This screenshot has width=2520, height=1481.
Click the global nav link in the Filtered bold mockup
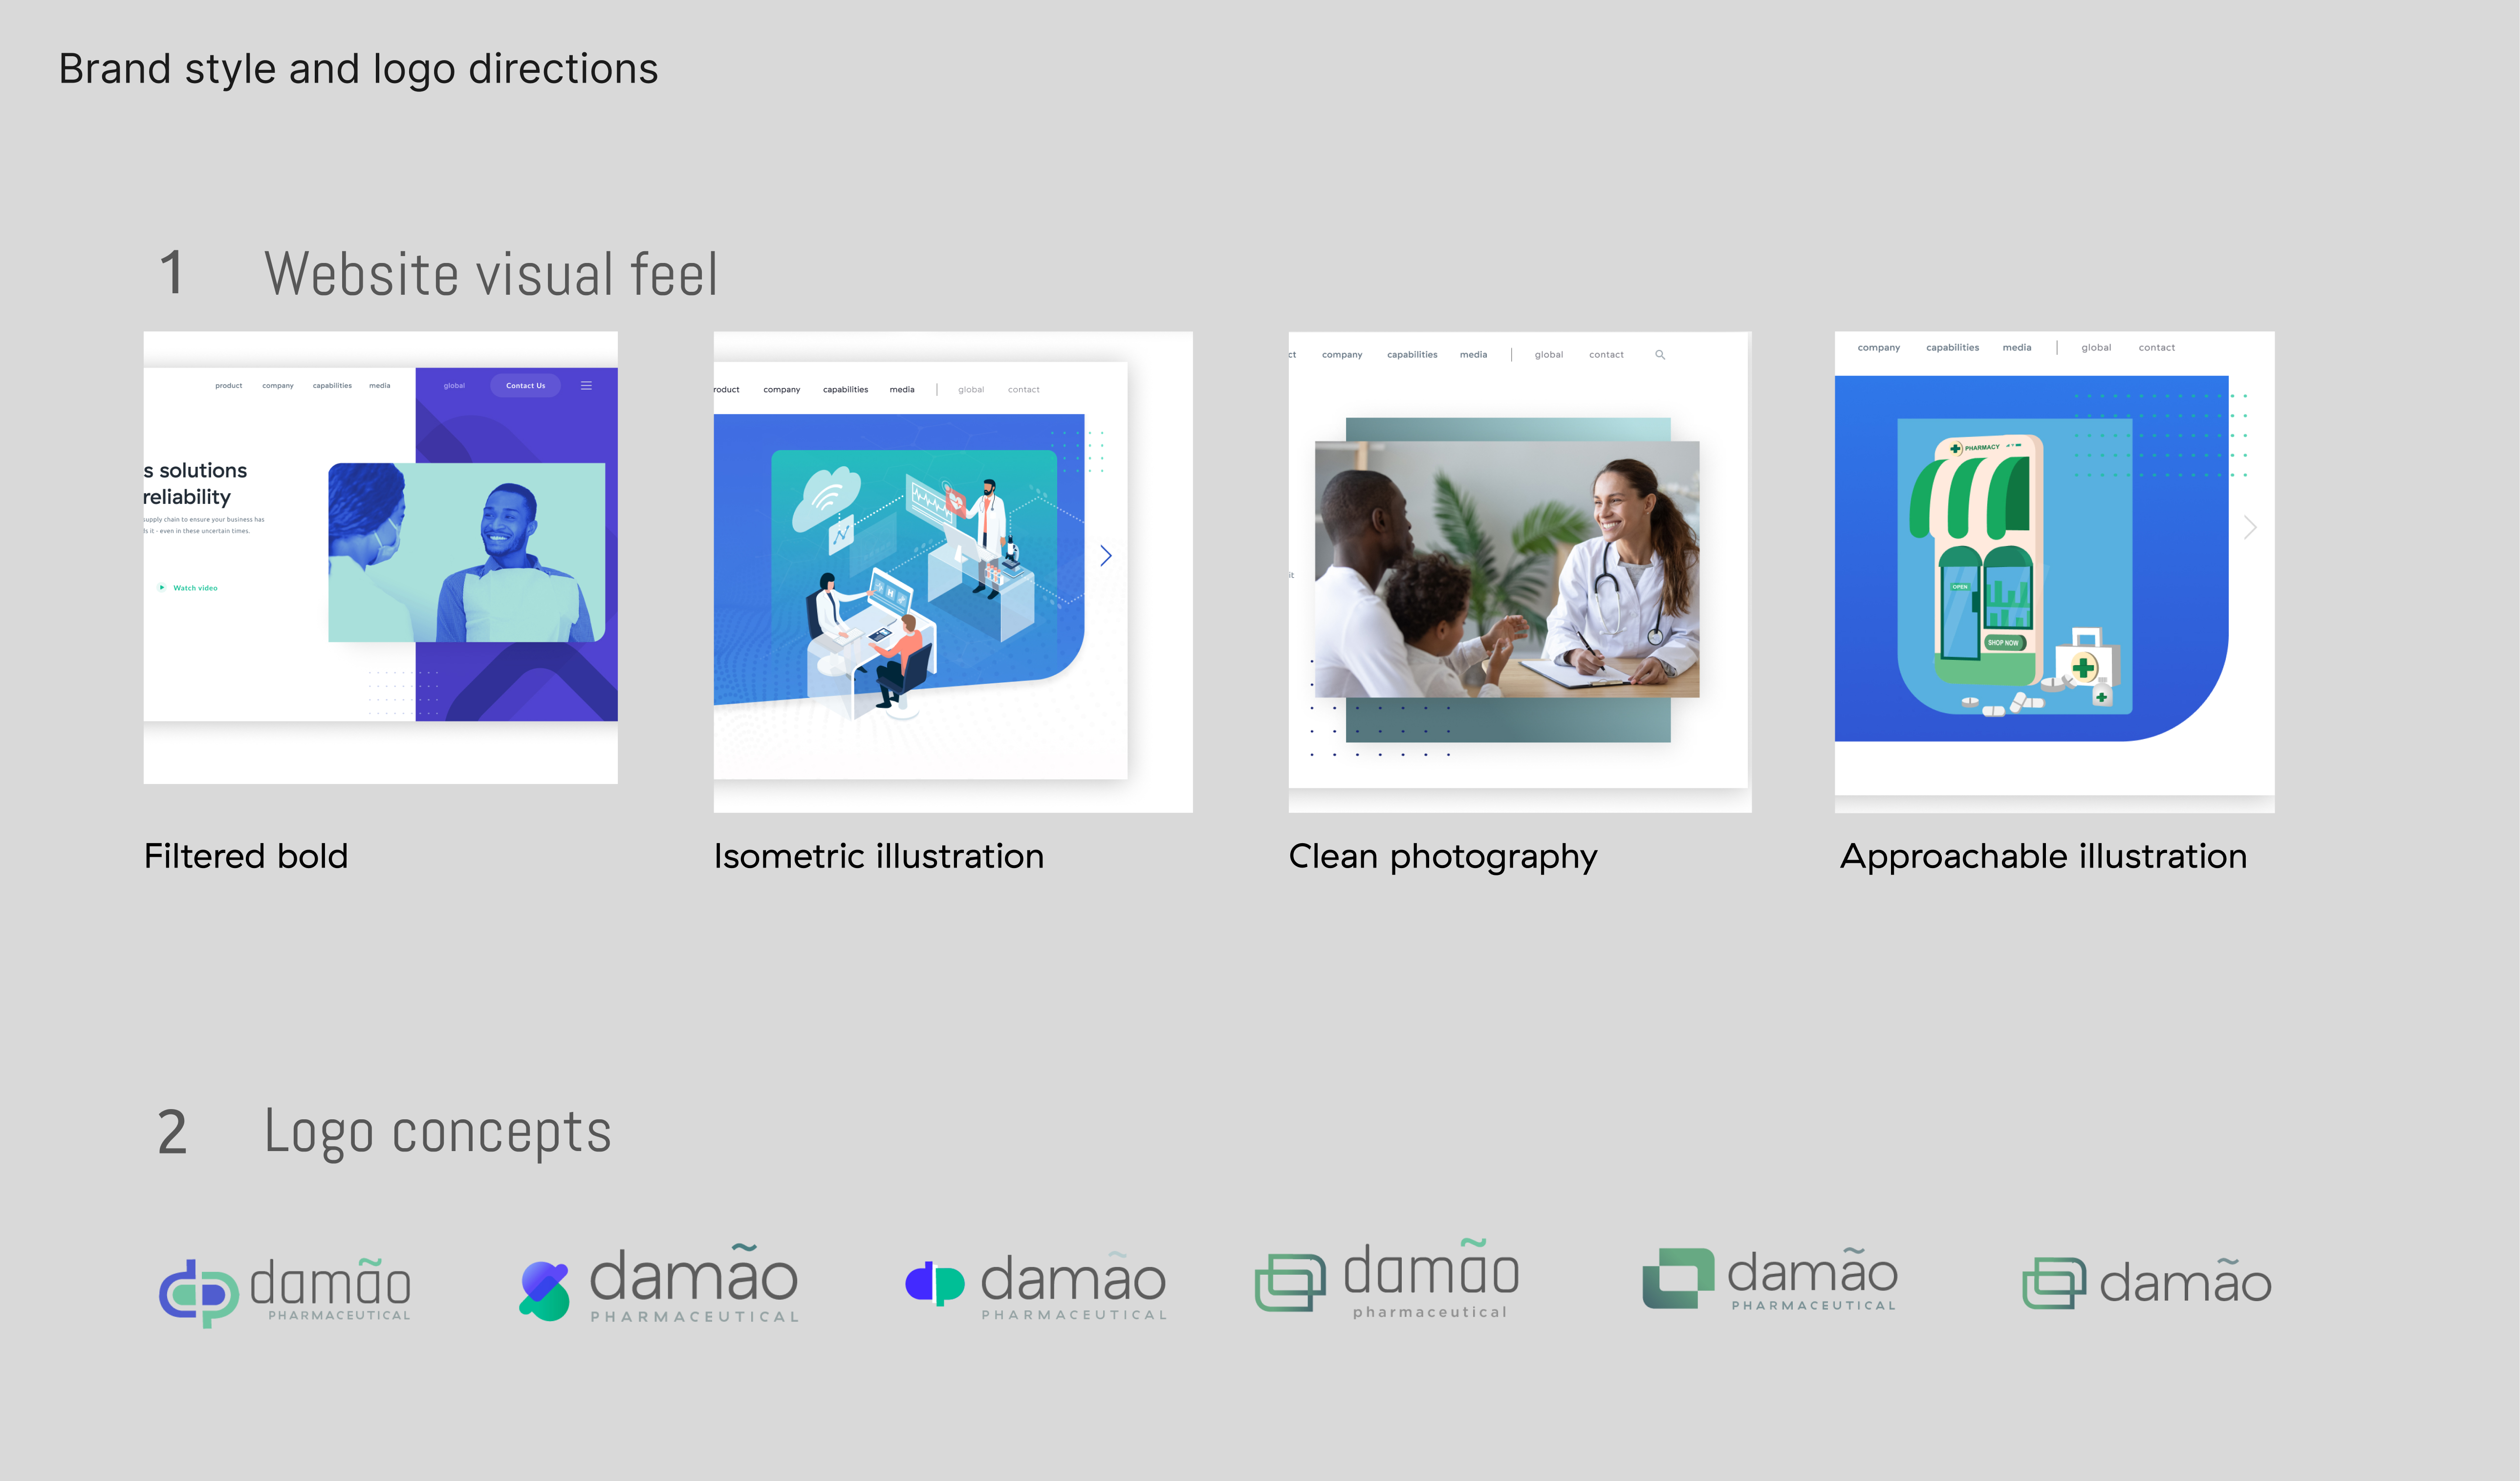coord(454,385)
